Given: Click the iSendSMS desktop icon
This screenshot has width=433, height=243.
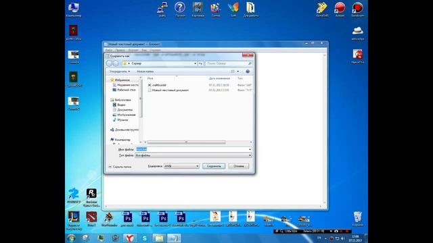Looking at the screenshot, I should click(x=322, y=9).
